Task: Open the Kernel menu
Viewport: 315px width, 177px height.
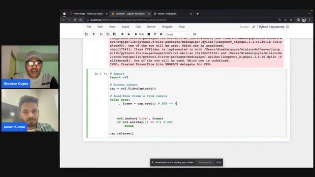Action: [151, 27]
